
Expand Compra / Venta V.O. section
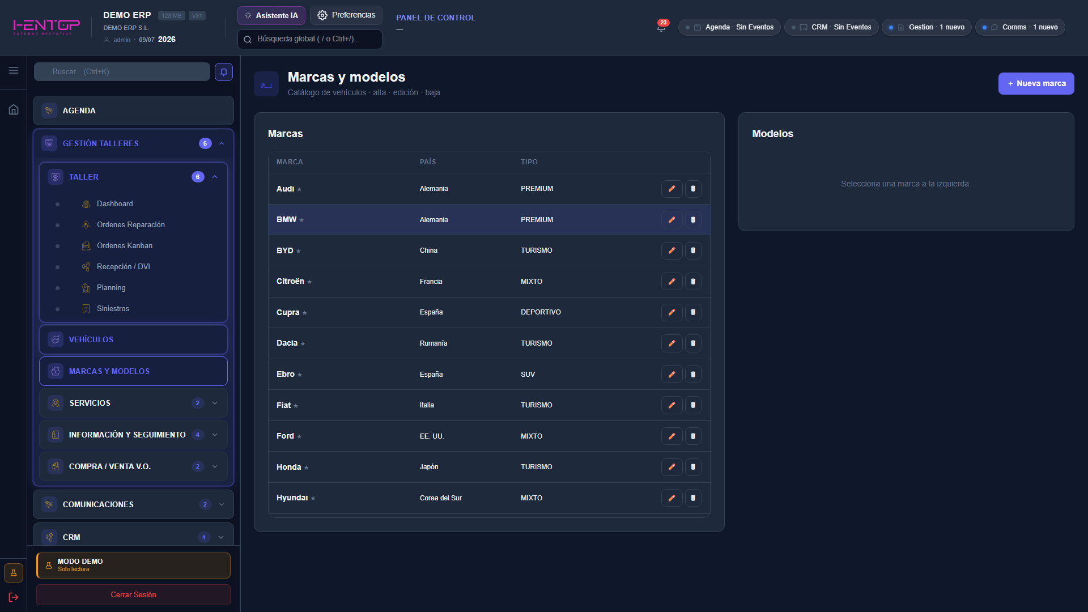pyautogui.click(x=215, y=466)
